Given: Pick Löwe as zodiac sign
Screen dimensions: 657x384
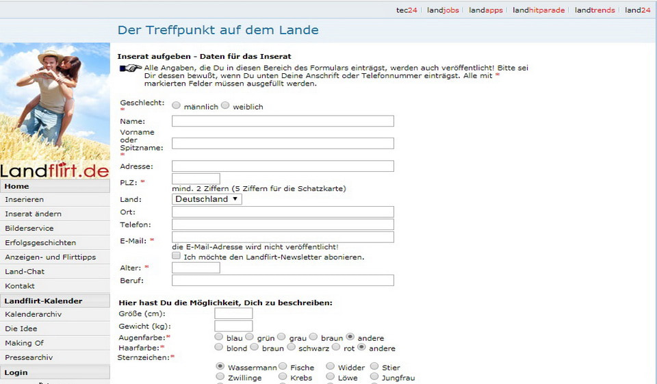Looking at the screenshot, I should [x=331, y=377].
